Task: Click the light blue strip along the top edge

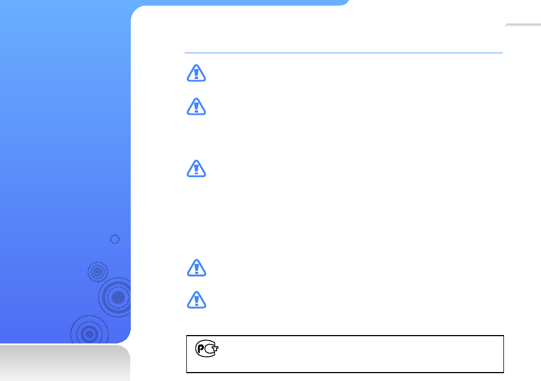Action: pyautogui.click(x=241, y=3)
